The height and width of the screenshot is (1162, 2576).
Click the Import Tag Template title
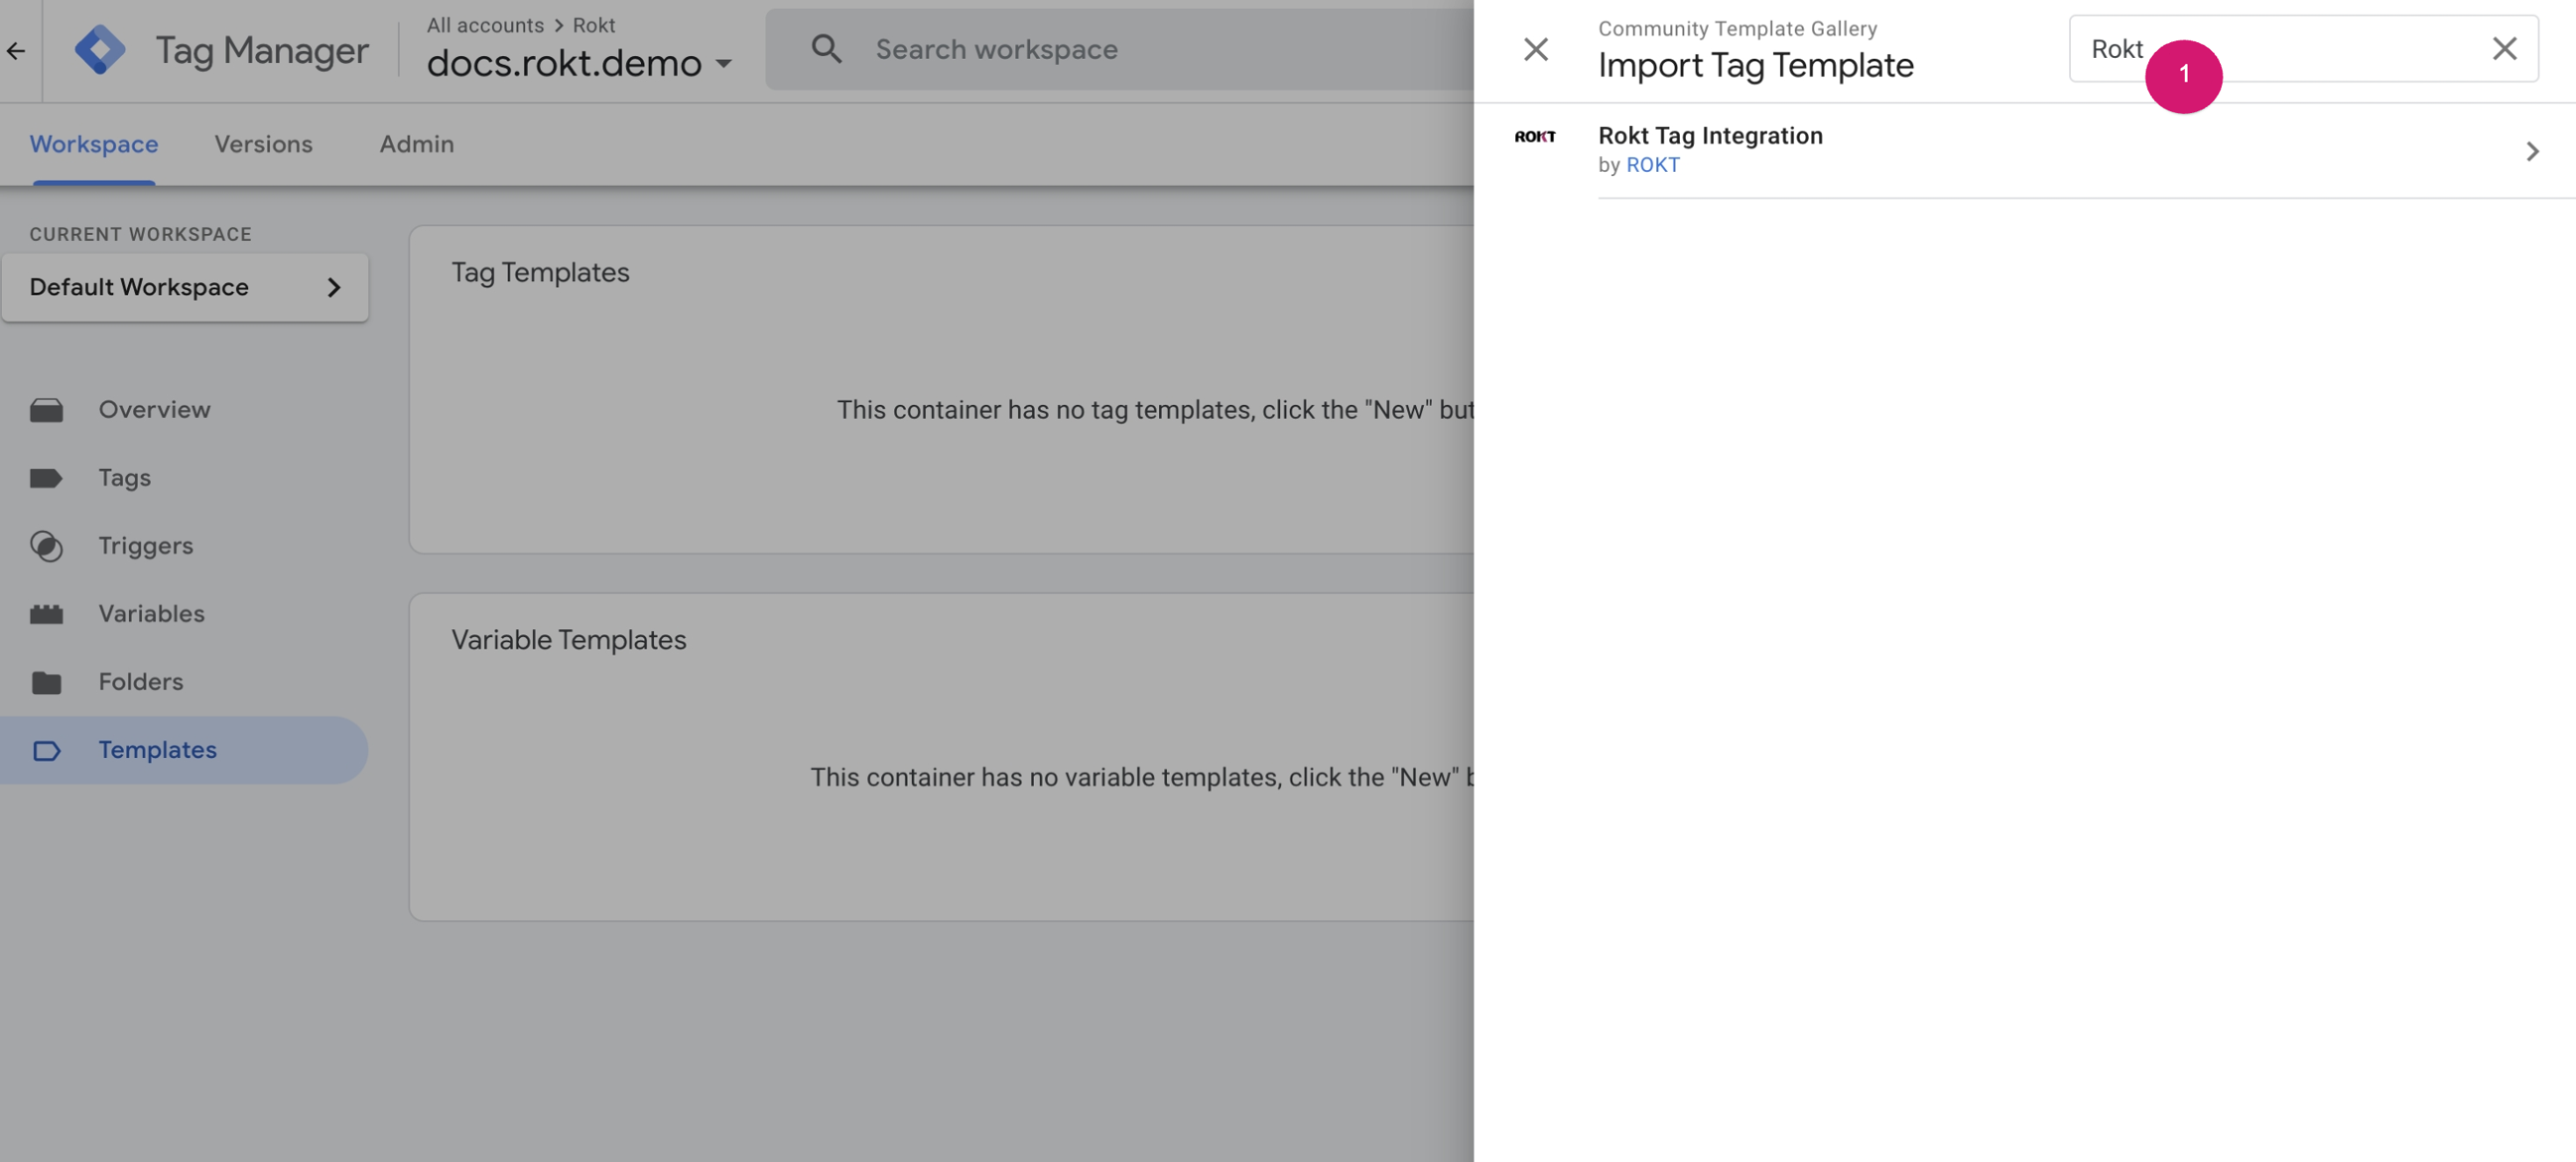[x=1756, y=65]
